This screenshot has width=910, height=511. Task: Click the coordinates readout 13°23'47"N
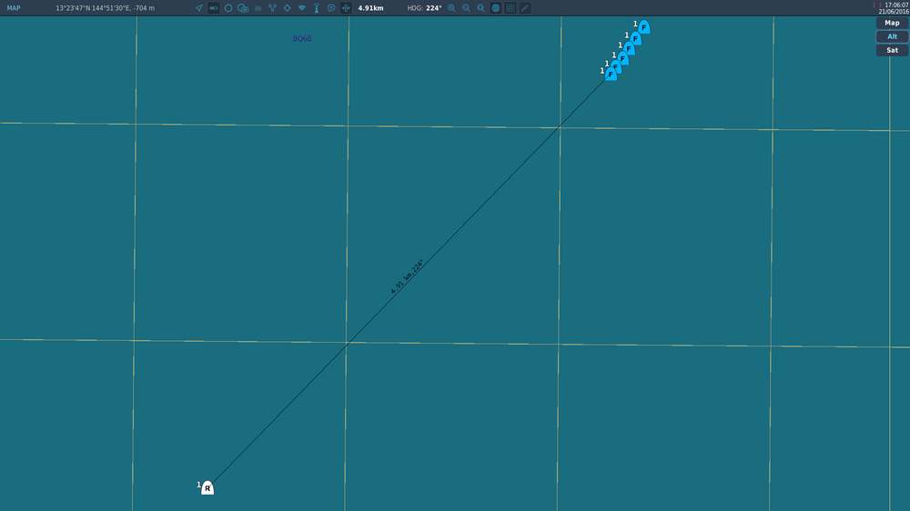point(105,8)
